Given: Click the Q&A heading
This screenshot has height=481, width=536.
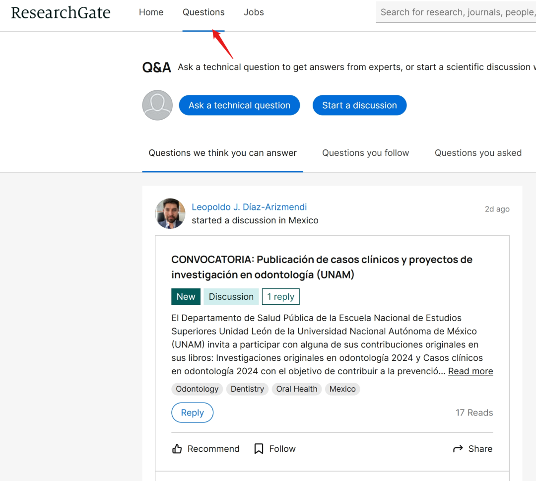Looking at the screenshot, I should 156,68.
